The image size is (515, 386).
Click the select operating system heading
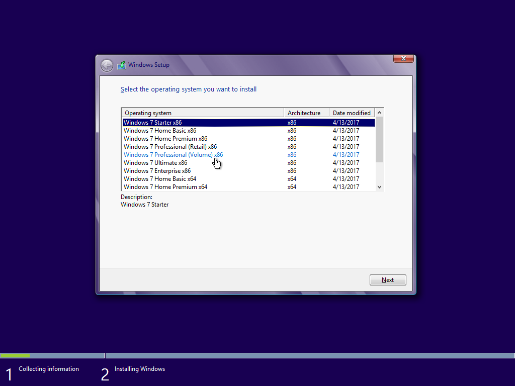coord(189,89)
